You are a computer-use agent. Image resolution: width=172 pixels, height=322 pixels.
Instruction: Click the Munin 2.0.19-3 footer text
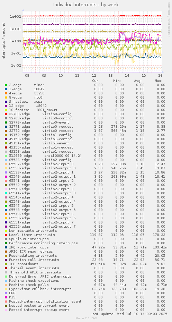coord(86,318)
